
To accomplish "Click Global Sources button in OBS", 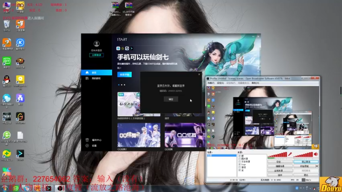I will click(280, 171).
